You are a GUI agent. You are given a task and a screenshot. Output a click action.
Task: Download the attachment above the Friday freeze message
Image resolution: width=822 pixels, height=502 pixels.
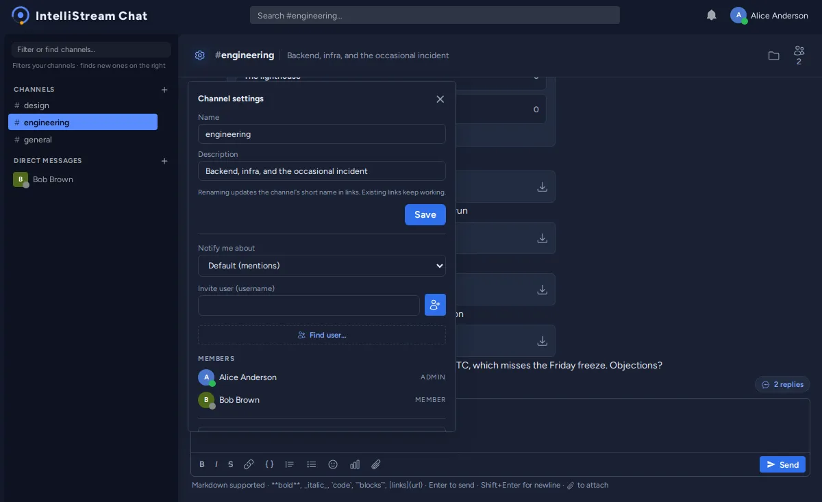[542, 341]
